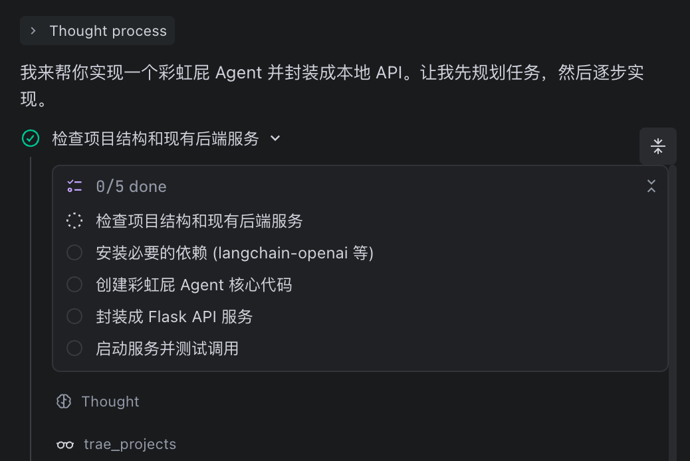Click the checklist icon beside 0/5 done
690x461 pixels.
point(74,186)
